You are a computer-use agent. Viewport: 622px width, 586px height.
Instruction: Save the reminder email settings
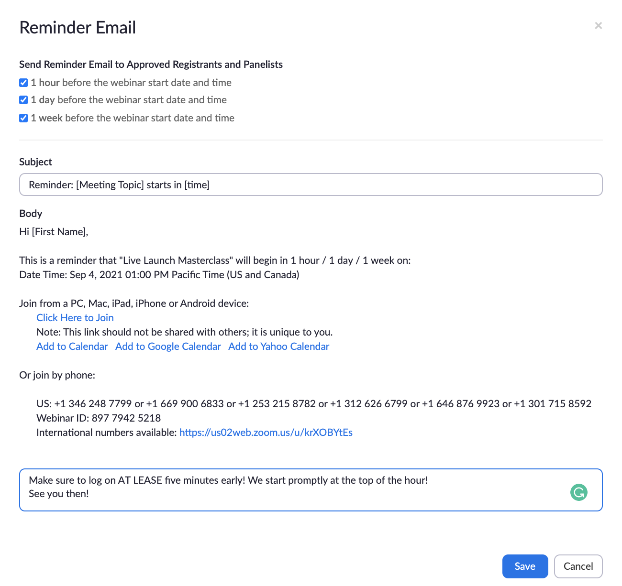(x=525, y=566)
